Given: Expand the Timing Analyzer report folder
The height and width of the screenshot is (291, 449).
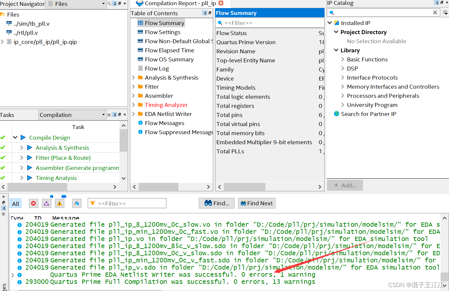Looking at the screenshot, I should click(134, 105).
